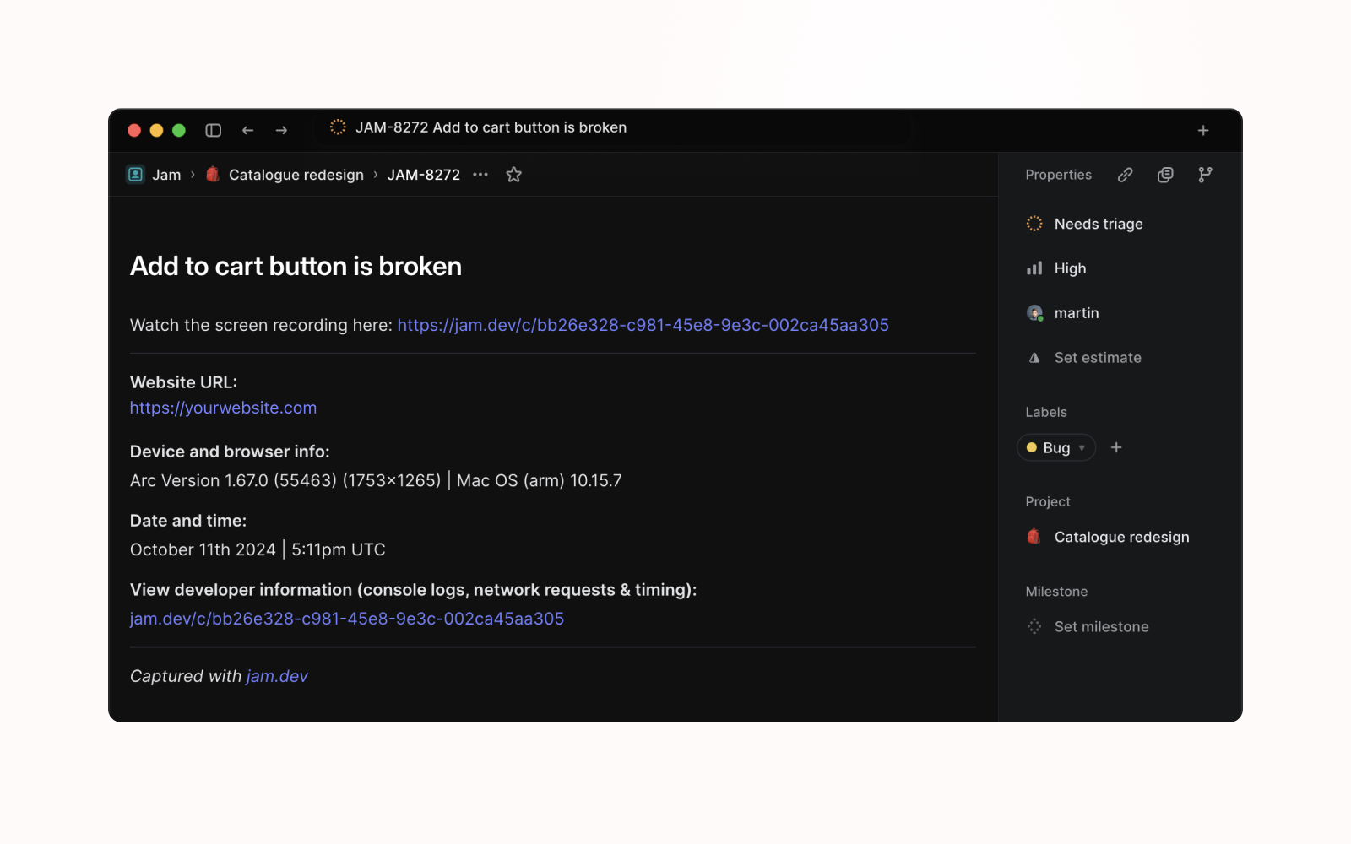Change the Needs triage status
1351x844 pixels.
1099,224
